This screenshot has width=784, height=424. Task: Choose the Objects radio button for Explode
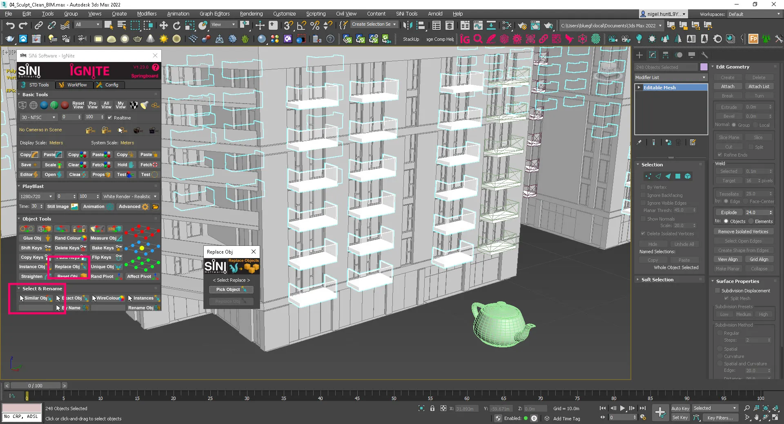[726, 221]
